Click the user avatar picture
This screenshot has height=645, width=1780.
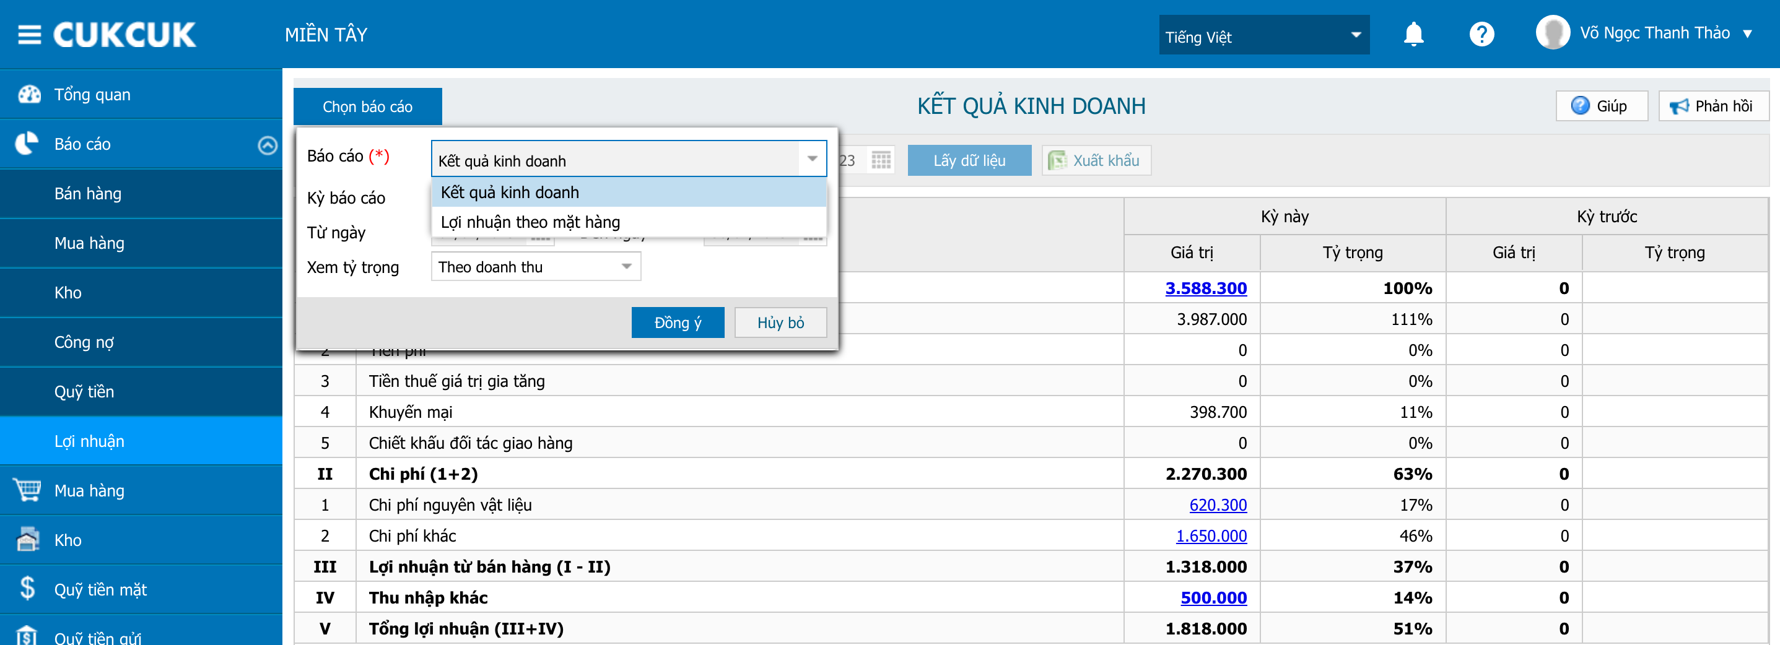1553,32
